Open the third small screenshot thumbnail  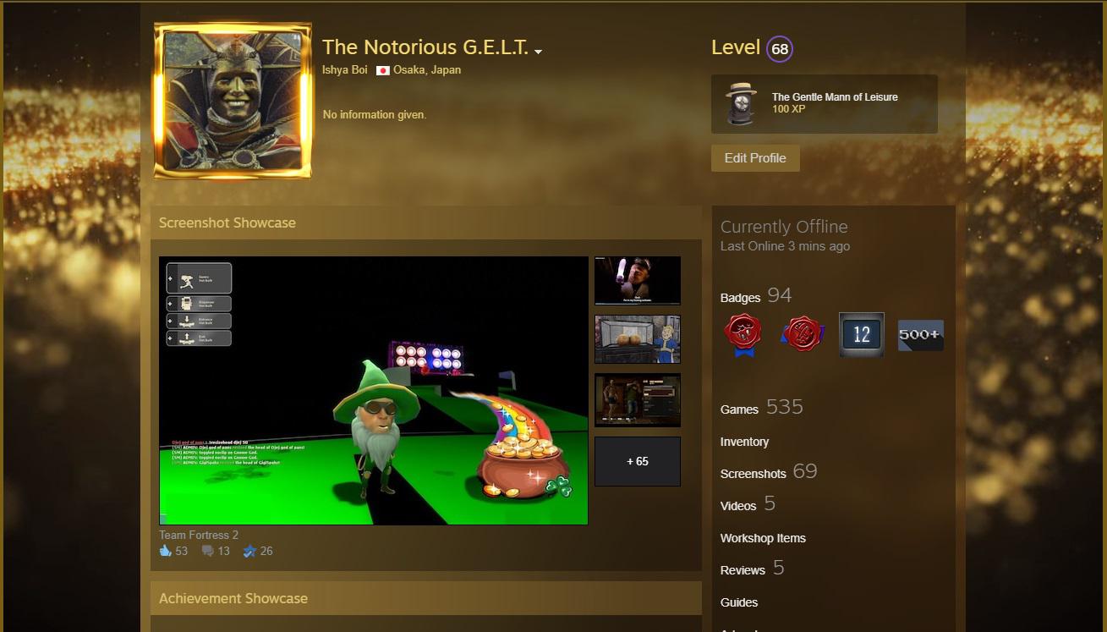click(x=638, y=400)
